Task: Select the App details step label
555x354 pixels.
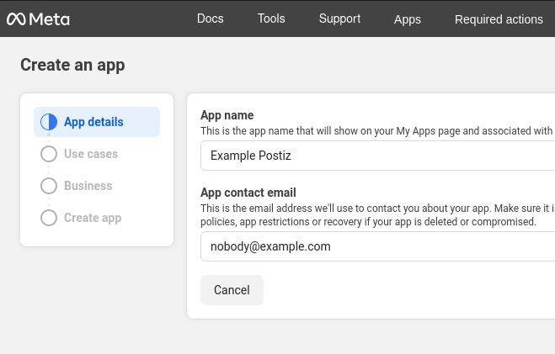Action: click(x=93, y=122)
